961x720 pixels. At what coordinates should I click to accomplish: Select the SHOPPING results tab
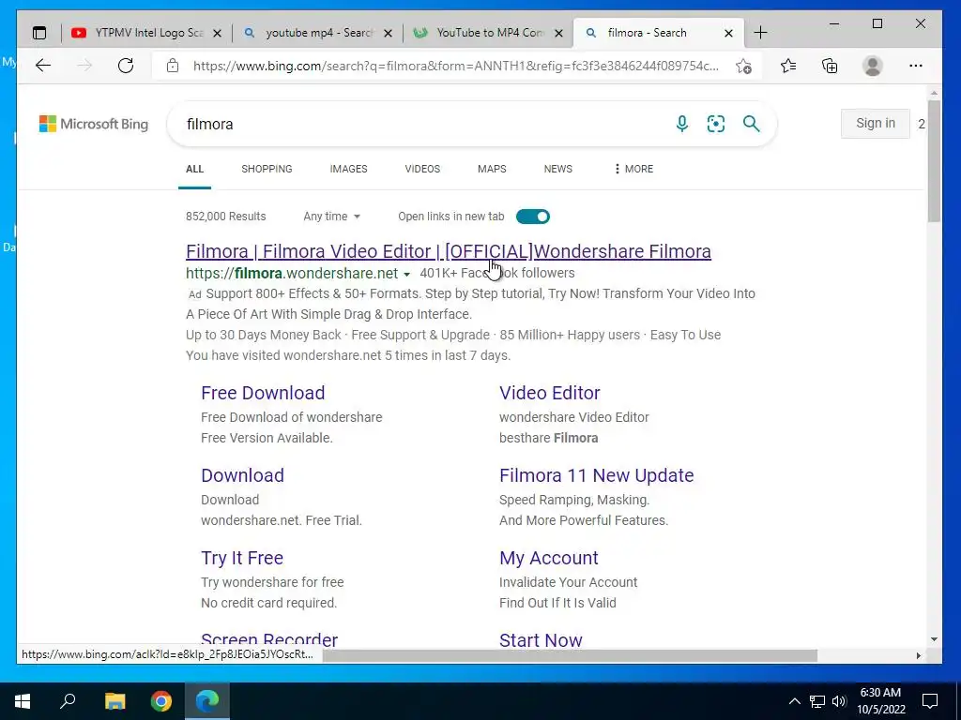[267, 169]
